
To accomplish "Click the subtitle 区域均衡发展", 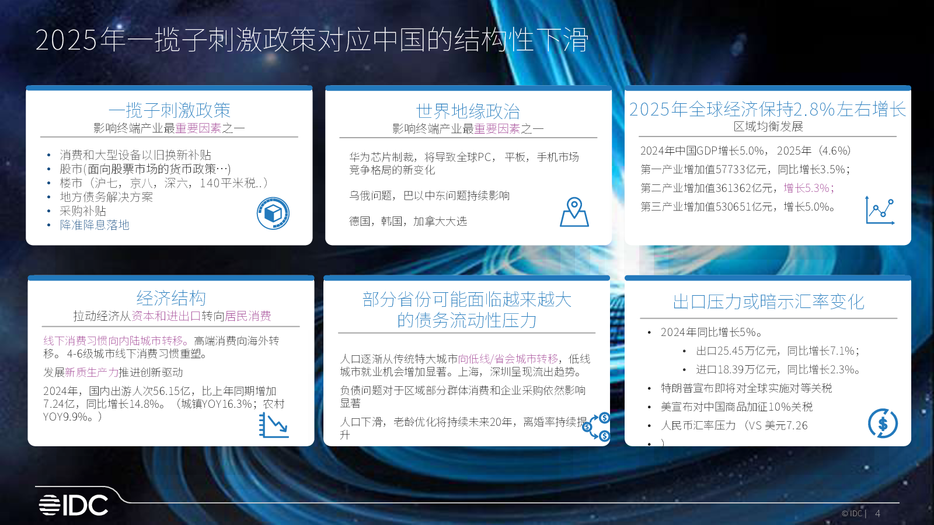I will pyautogui.click(x=768, y=127).
